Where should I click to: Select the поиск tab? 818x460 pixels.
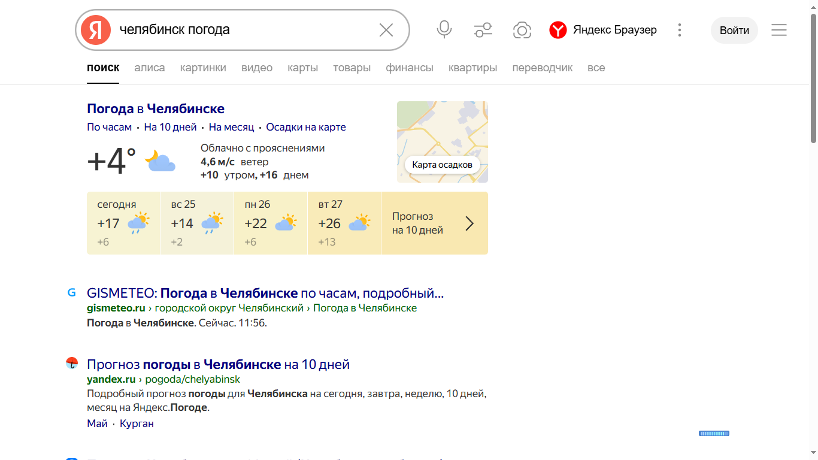[x=103, y=68]
